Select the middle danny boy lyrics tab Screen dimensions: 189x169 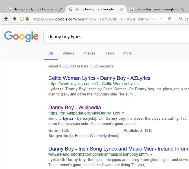pos(96,9)
